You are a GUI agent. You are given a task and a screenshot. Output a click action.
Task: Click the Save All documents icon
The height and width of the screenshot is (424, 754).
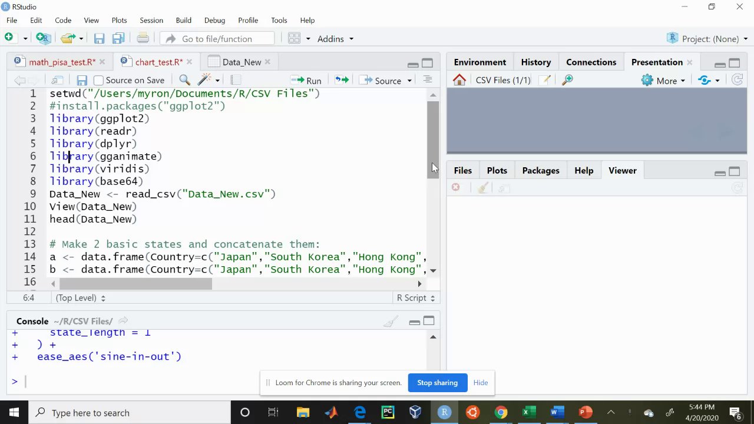(x=118, y=39)
